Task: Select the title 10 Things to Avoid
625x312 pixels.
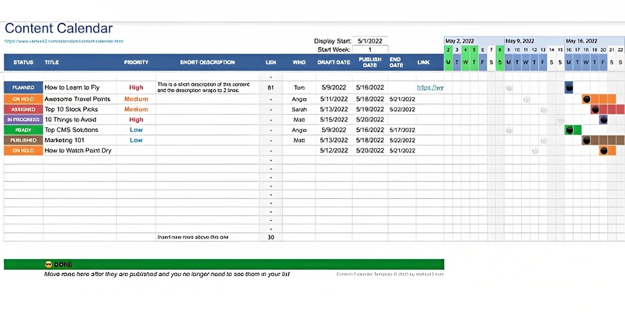Action: [70, 120]
